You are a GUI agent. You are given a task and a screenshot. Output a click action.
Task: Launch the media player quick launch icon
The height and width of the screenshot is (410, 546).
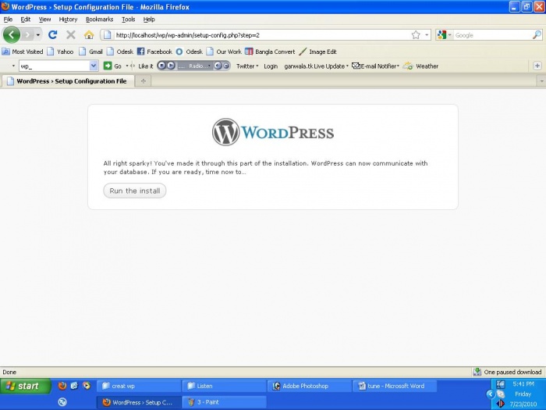point(87,386)
